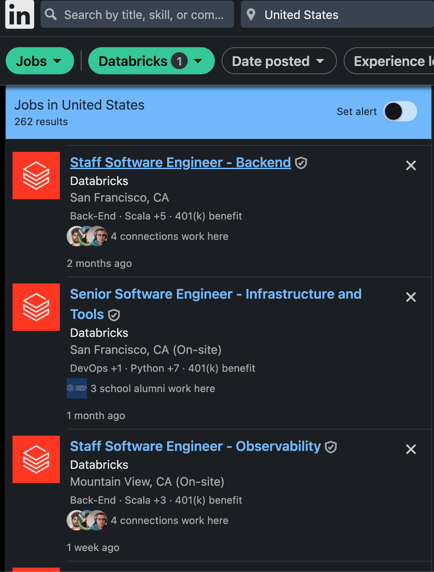This screenshot has width=434, height=572.
Task: Click verified badge next to Backend title
Action: [x=301, y=163]
